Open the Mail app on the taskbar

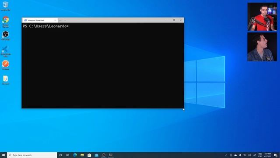pos(96,155)
